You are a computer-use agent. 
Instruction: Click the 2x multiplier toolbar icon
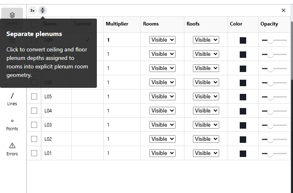coord(33,10)
